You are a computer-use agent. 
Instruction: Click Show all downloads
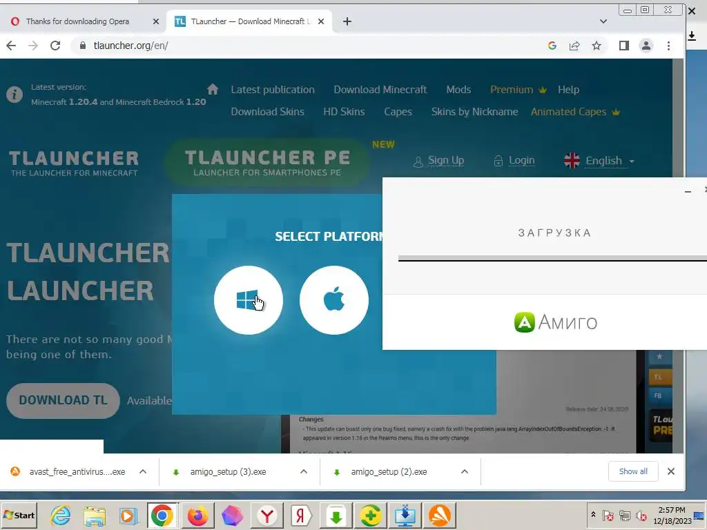click(633, 471)
